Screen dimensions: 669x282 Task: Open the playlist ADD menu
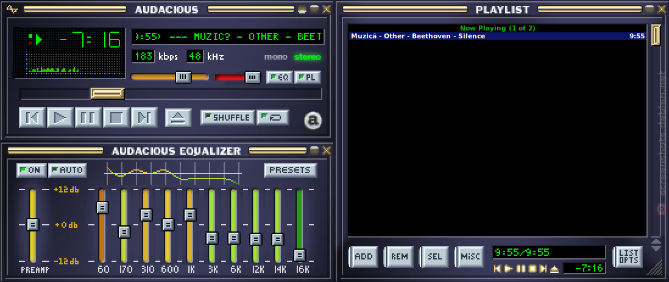click(364, 257)
